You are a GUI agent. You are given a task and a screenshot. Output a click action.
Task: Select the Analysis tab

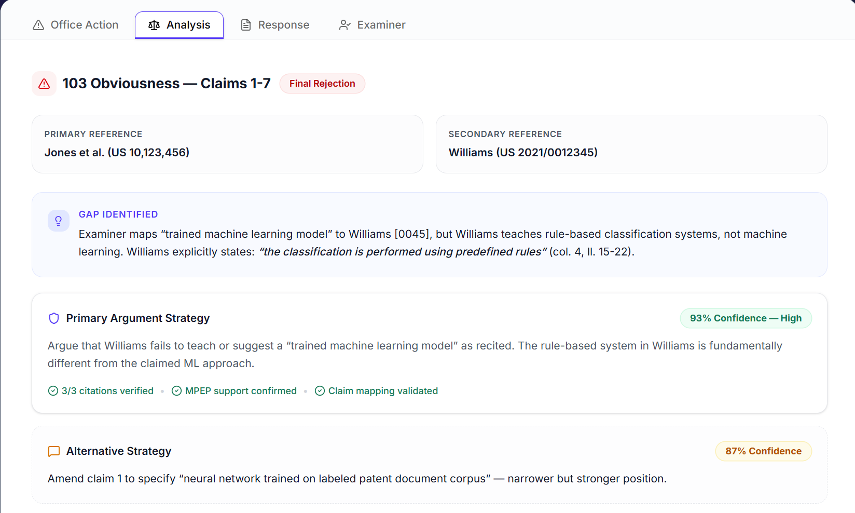tap(179, 25)
